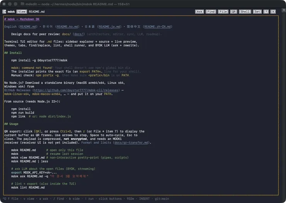The width and height of the screenshot is (286, 203).
Task: Open the README.md English link
Action: pyautogui.click(x=28, y=27)
